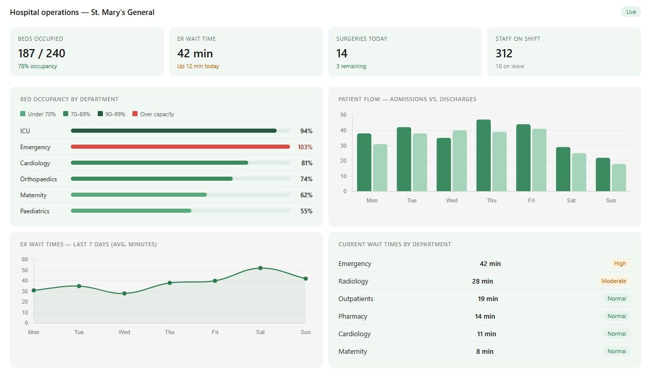
Task: Click the Bed Occupancy By Department heading
Action: [x=69, y=99]
